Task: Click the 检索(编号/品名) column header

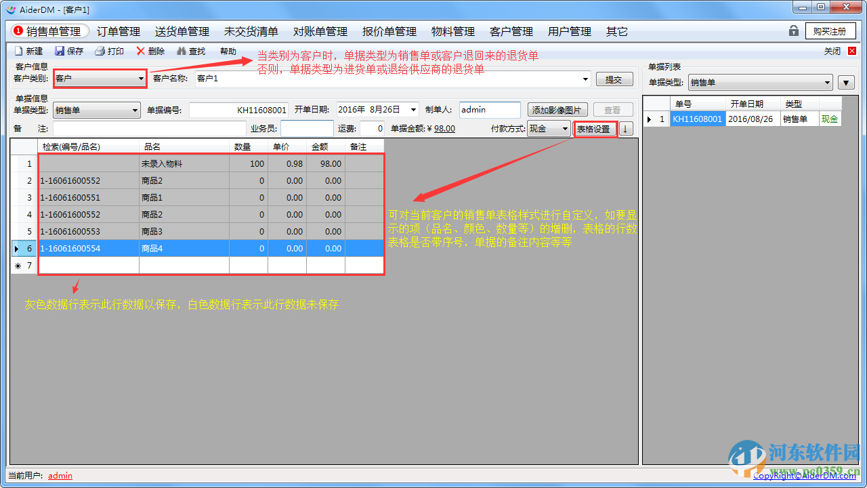Action: click(89, 146)
